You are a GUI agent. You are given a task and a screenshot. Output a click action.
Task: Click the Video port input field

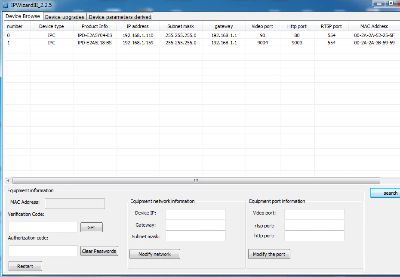[x=314, y=214]
